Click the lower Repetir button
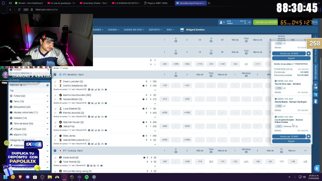This screenshot has height=181, width=322. 291,141
